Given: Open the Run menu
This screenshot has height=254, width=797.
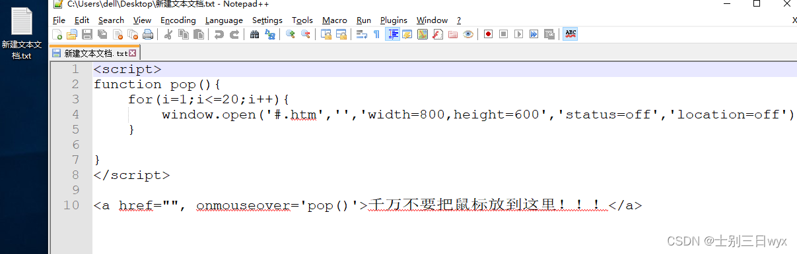Looking at the screenshot, I should point(364,20).
